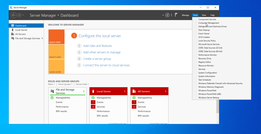Click the Refresh dashboard icon
The height and width of the screenshot is (134, 261).
tap(167, 15)
